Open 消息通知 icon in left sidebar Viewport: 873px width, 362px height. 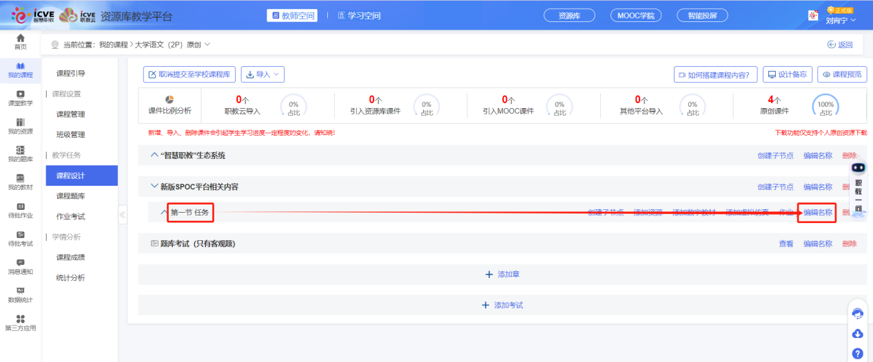pyautogui.click(x=20, y=266)
